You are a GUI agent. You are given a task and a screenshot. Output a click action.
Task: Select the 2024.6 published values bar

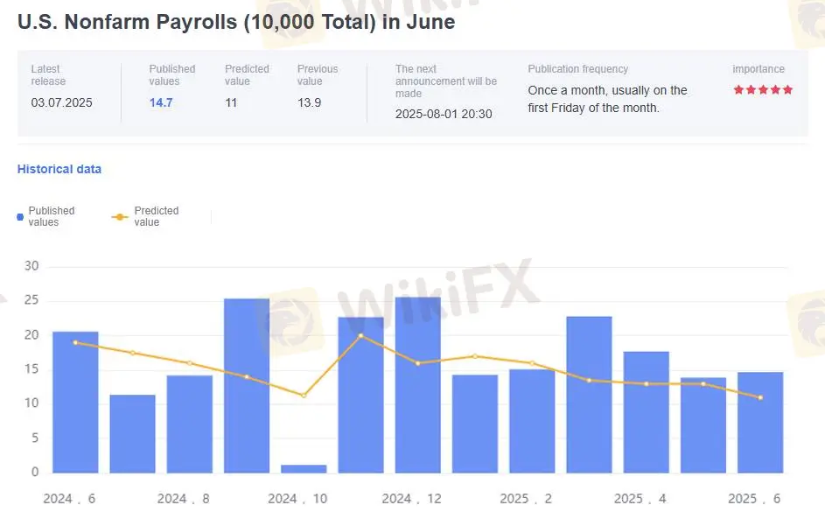click(75, 403)
